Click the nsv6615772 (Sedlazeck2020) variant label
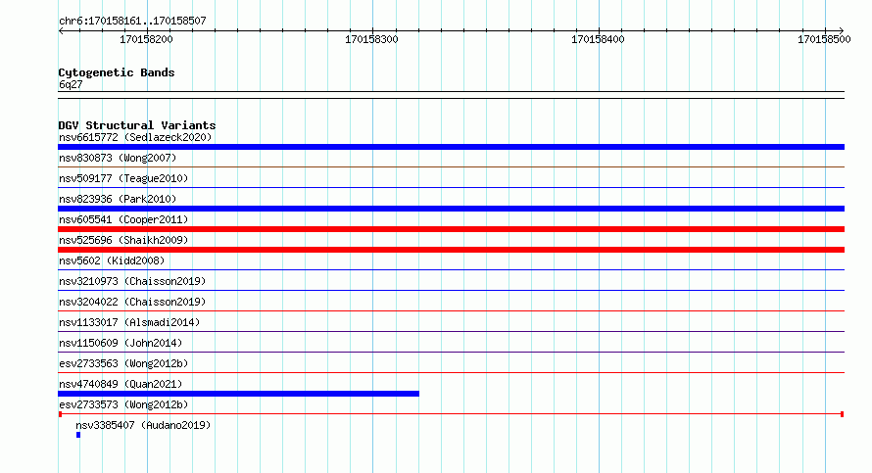The image size is (872, 473). (135, 137)
